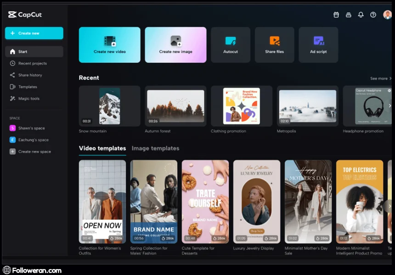This screenshot has height=275, width=395.
Task: Open Shawn's space workspace
Action: 31,128
